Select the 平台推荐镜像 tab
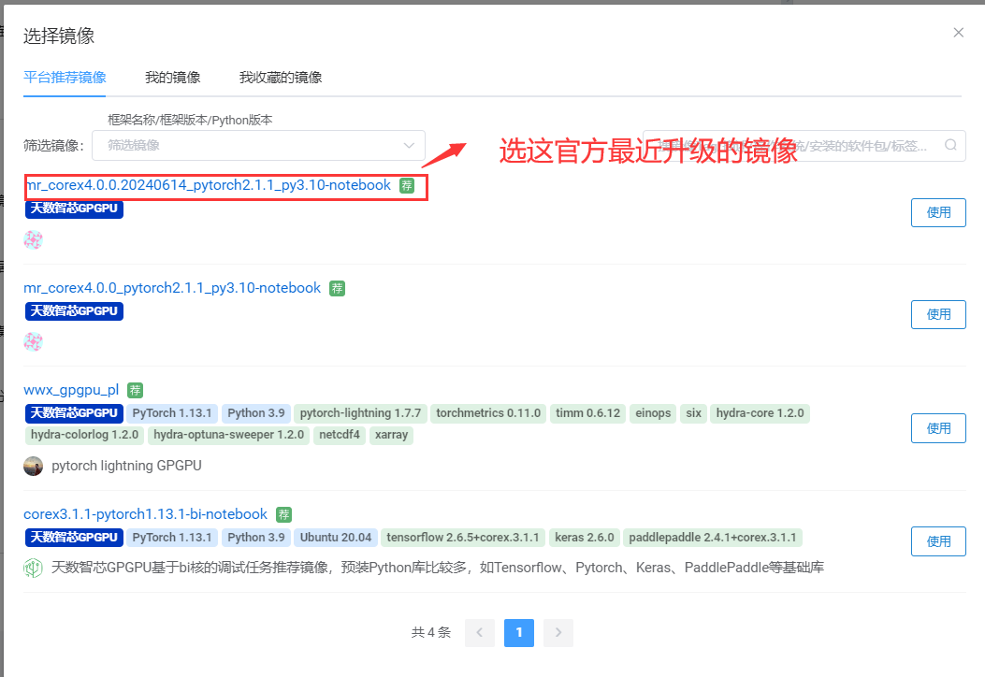 65,78
